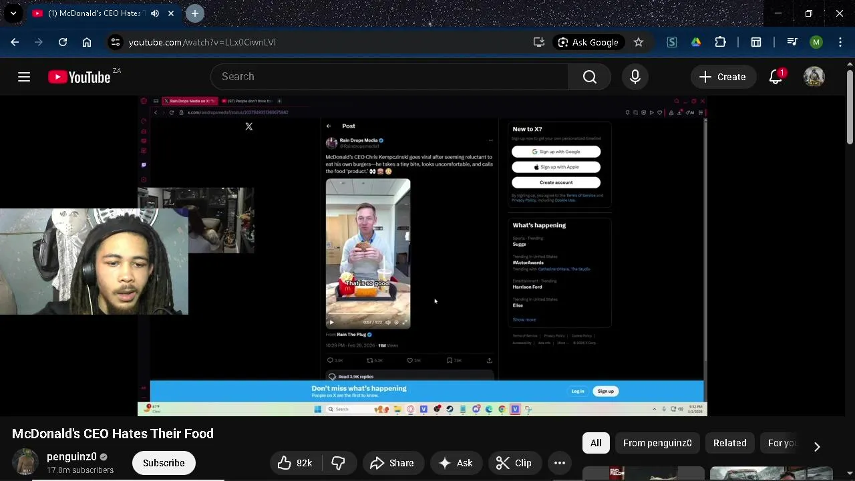
Task: Click the youtube.com address bar URL
Action: pyautogui.click(x=202, y=42)
